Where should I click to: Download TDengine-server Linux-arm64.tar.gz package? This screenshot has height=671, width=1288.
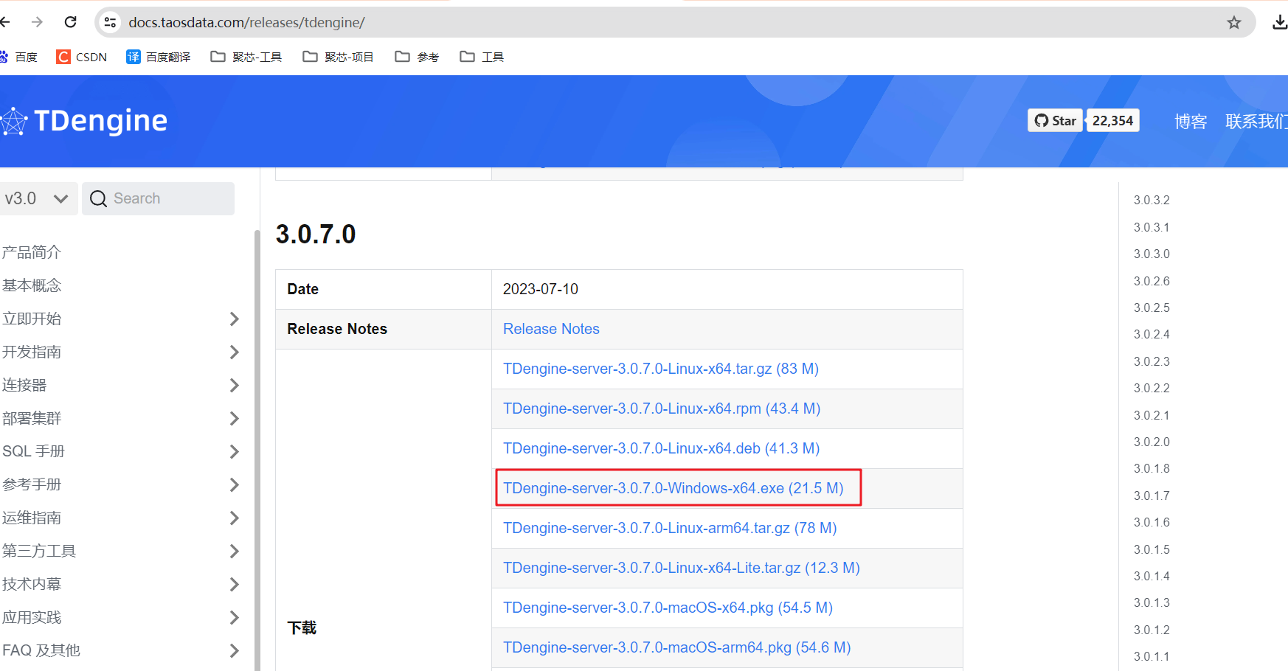coord(670,528)
